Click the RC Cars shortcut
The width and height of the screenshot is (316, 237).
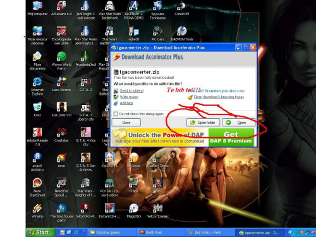158,33
